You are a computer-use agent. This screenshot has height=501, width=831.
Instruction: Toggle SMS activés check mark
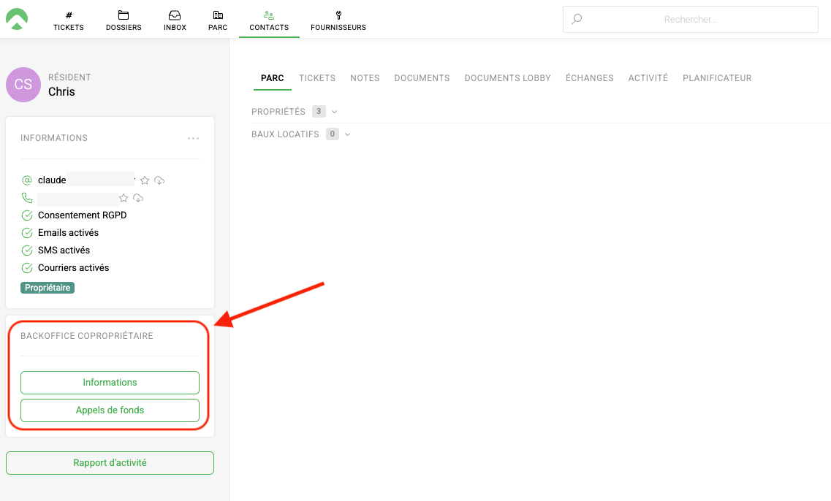pos(27,250)
